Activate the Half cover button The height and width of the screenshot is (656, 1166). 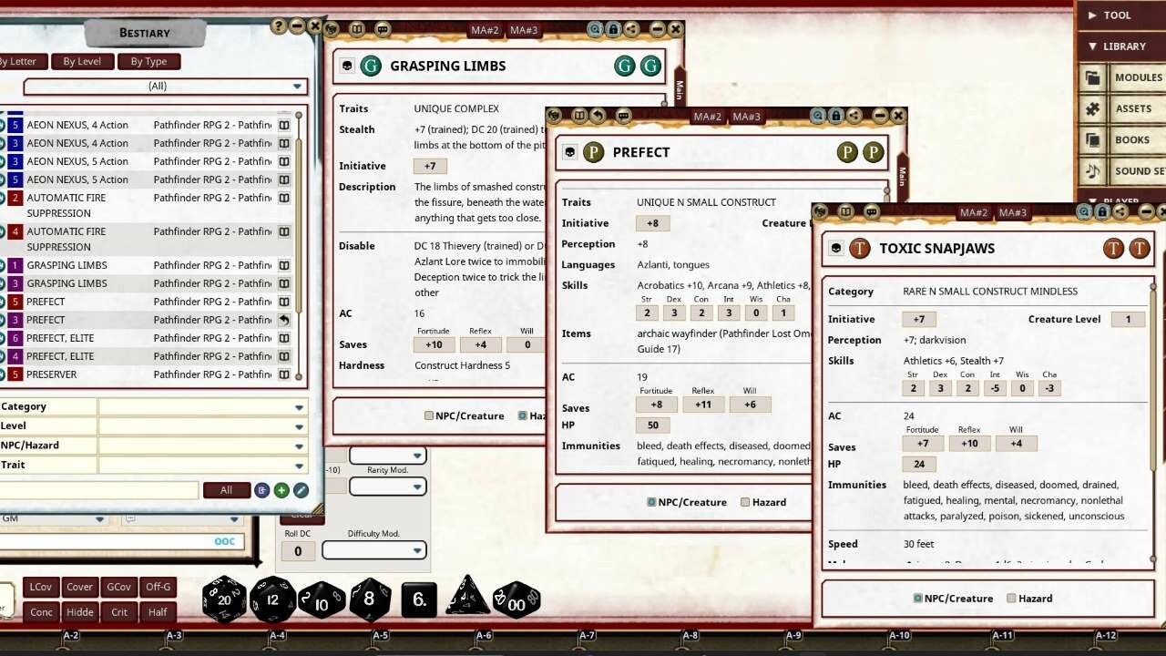(157, 612)
